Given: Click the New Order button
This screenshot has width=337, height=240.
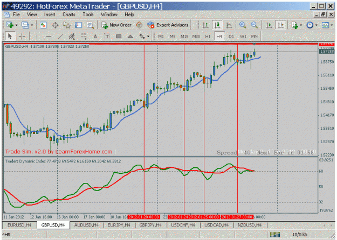Looking at the screenshot, I should 116,25.
